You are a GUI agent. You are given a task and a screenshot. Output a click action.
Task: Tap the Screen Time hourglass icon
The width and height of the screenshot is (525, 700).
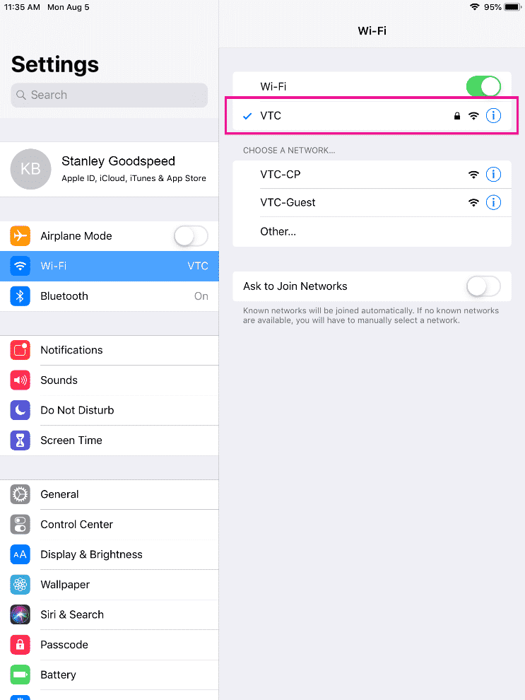point(20,441)
